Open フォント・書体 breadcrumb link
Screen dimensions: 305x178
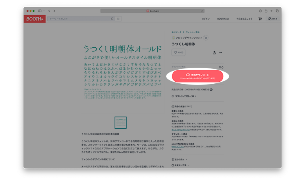[192, 32]
